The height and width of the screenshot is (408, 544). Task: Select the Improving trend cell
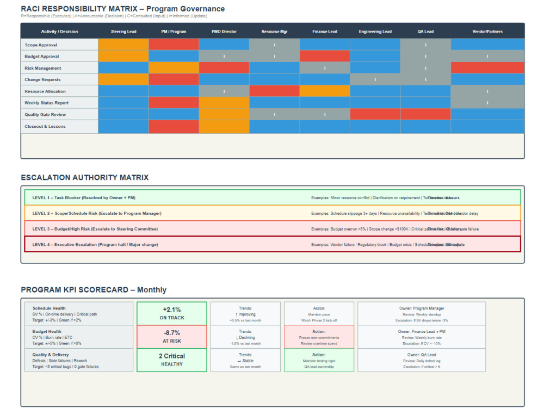[x=245, y=314]
